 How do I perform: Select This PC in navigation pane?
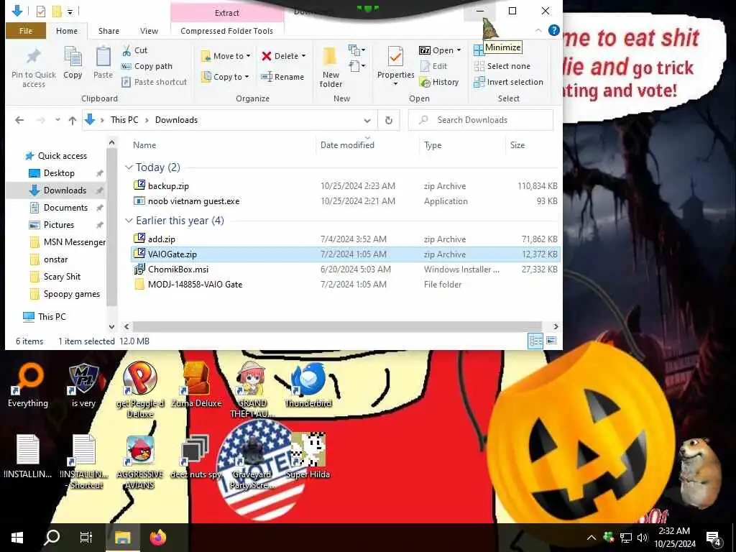tap(52, 317)
